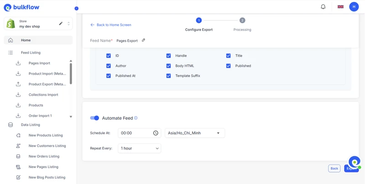Click the Home house icon
The height and width of the screenshot is (184, 365).
pyautogui.click(x=10, y=40)
